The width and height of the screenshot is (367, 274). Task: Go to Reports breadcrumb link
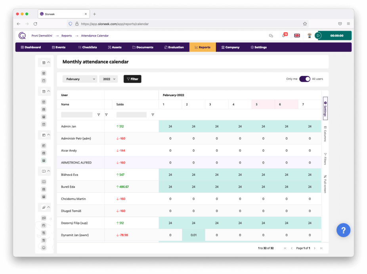pyautogui.click(x=67, y=36)
